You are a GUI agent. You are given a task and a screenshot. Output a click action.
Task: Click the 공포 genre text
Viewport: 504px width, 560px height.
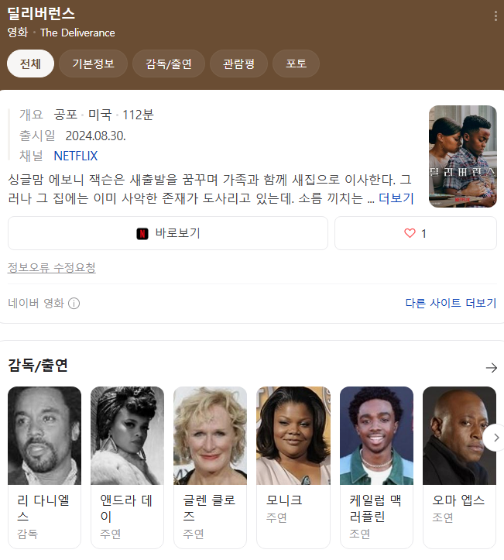pyautogui.click(x=66, y=115)
